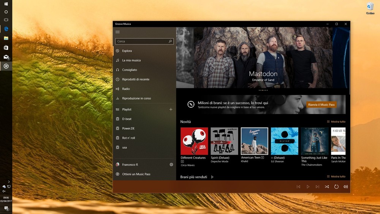Viewport: 380px width, 214px height.
Task: Add a new playlist with plus icon
Action: point(171,109)
